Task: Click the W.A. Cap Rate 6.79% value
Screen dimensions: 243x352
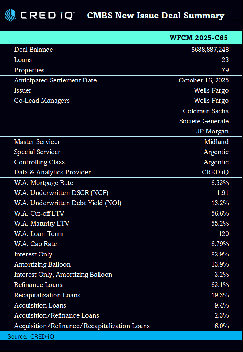Action: click(220, 244)
